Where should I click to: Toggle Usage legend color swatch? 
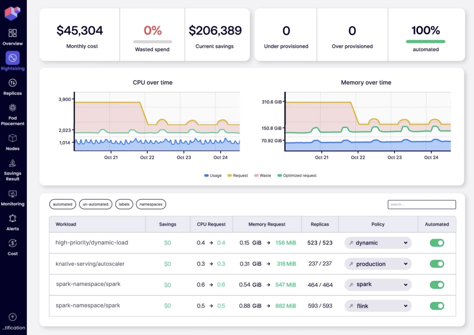(206, 175)
